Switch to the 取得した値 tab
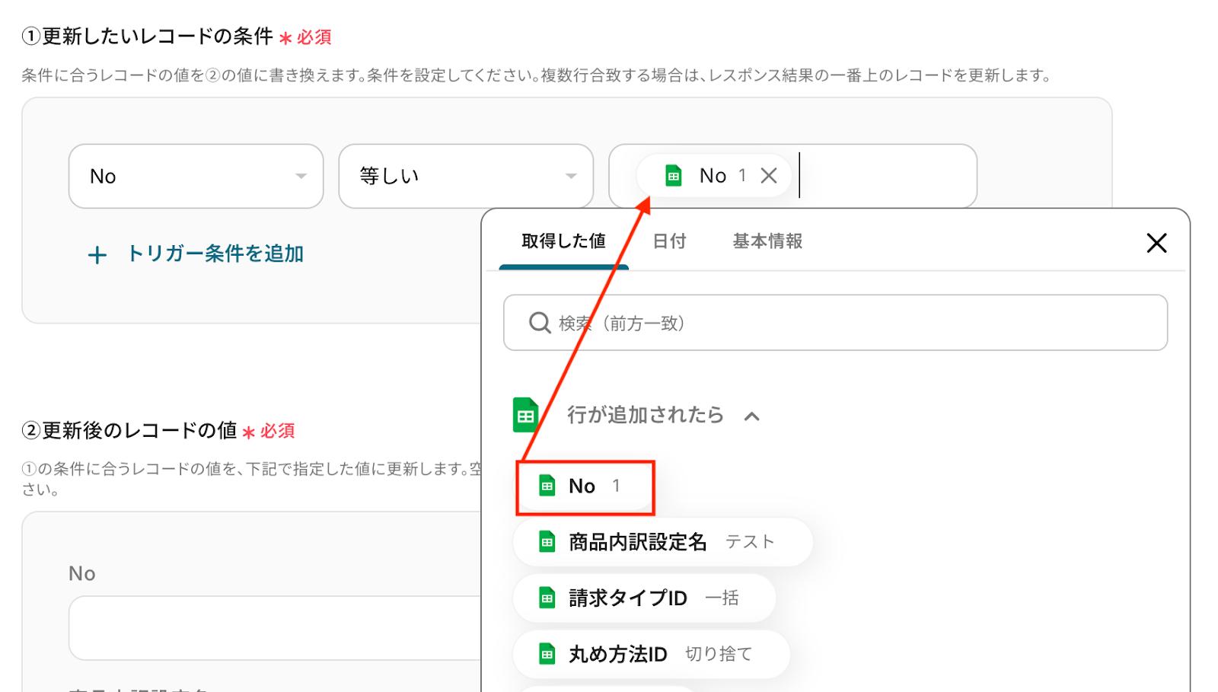 click(x=563, y=241)
